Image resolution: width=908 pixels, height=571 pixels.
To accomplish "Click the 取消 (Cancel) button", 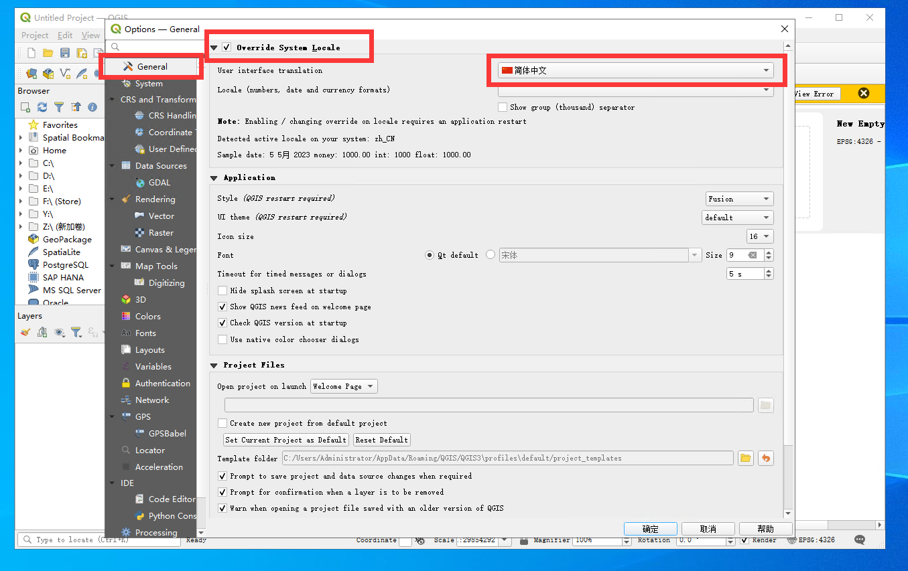I will point(708,529).
